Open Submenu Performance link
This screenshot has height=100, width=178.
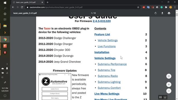(112, 64)
